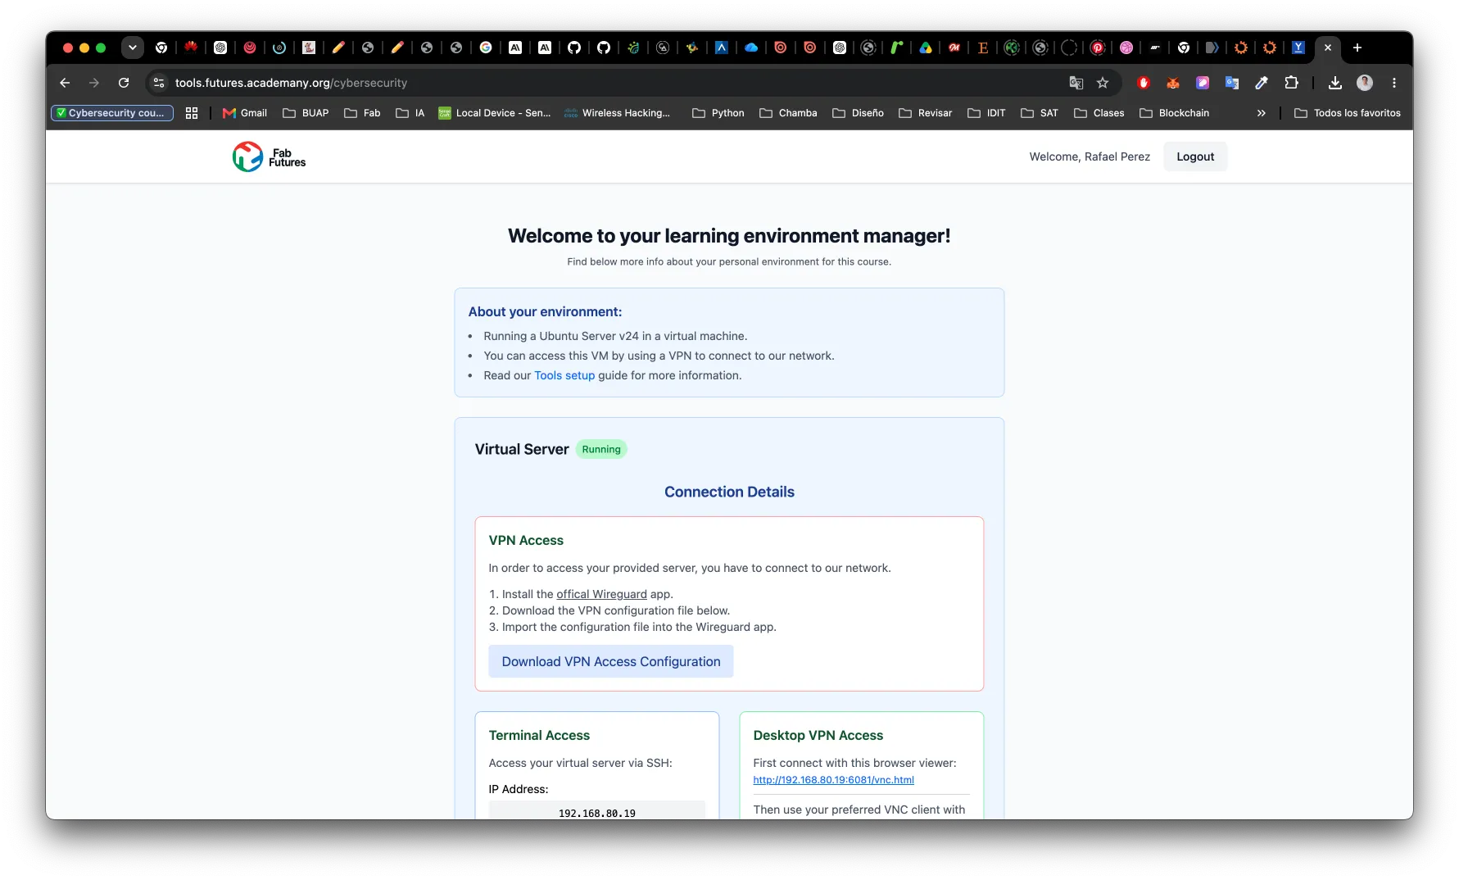Open the Diseño bookmarks folder
This screenshot has width=1459, height=880.
(858, 113)
